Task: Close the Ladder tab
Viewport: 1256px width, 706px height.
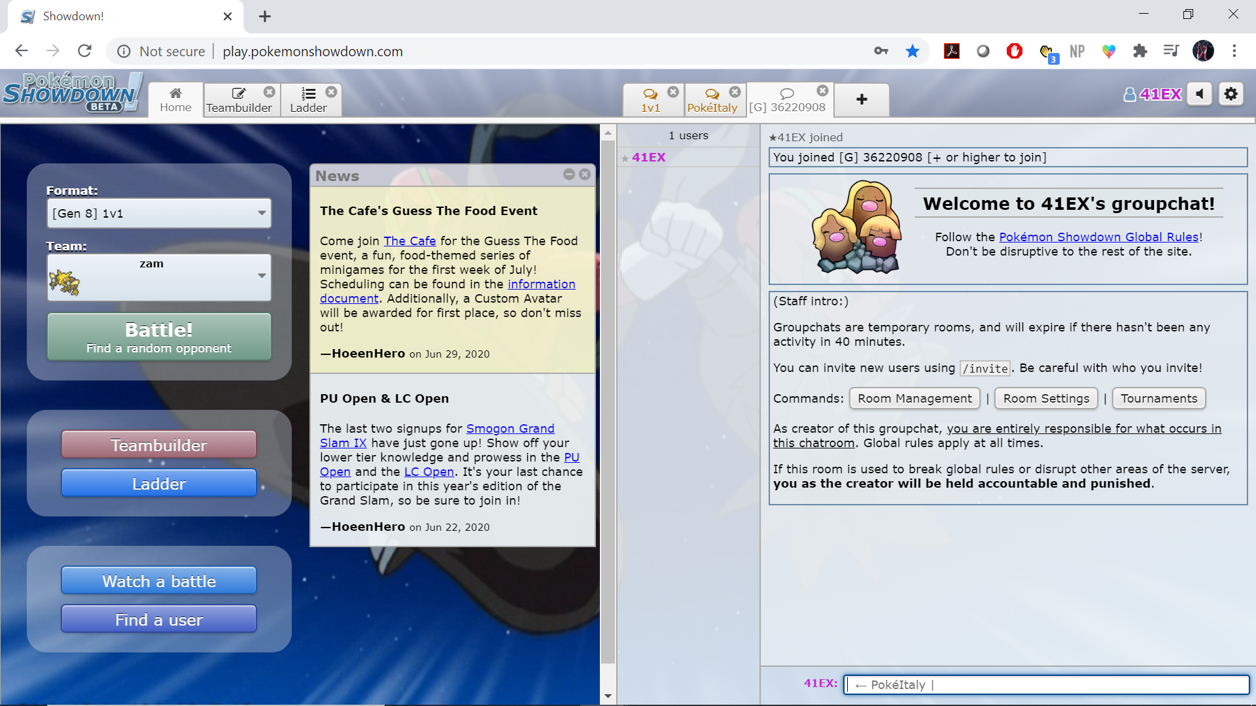Action: pos(331,92)
